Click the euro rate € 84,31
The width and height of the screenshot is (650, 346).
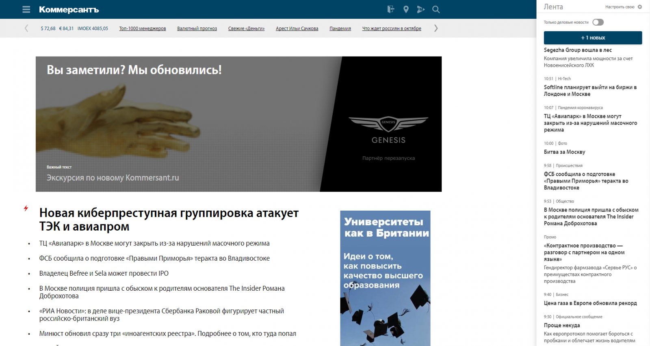coord(66,28)
